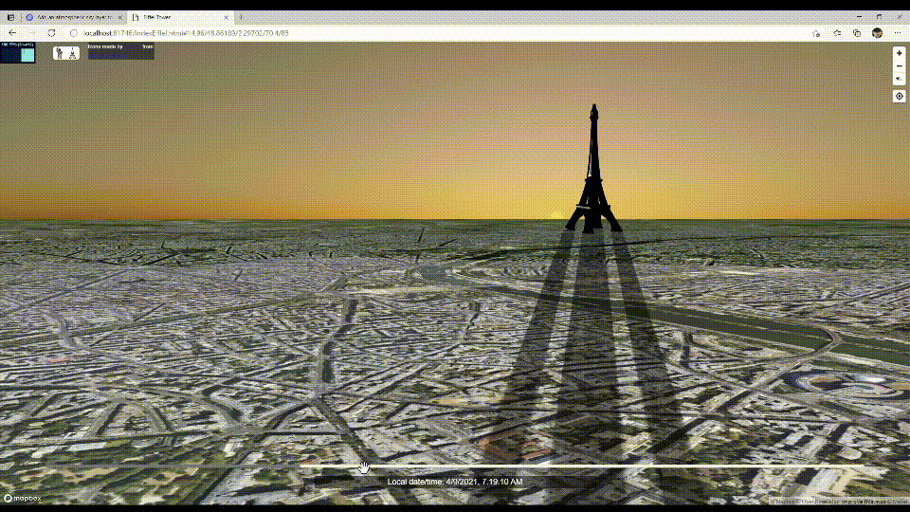This screenshot has height=512, width=910.
Task: Switch to the first browser tab
Action: (x=74, y=17)
